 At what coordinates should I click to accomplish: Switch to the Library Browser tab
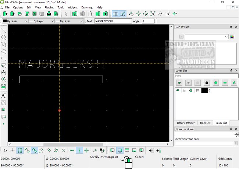coord(185,123)
